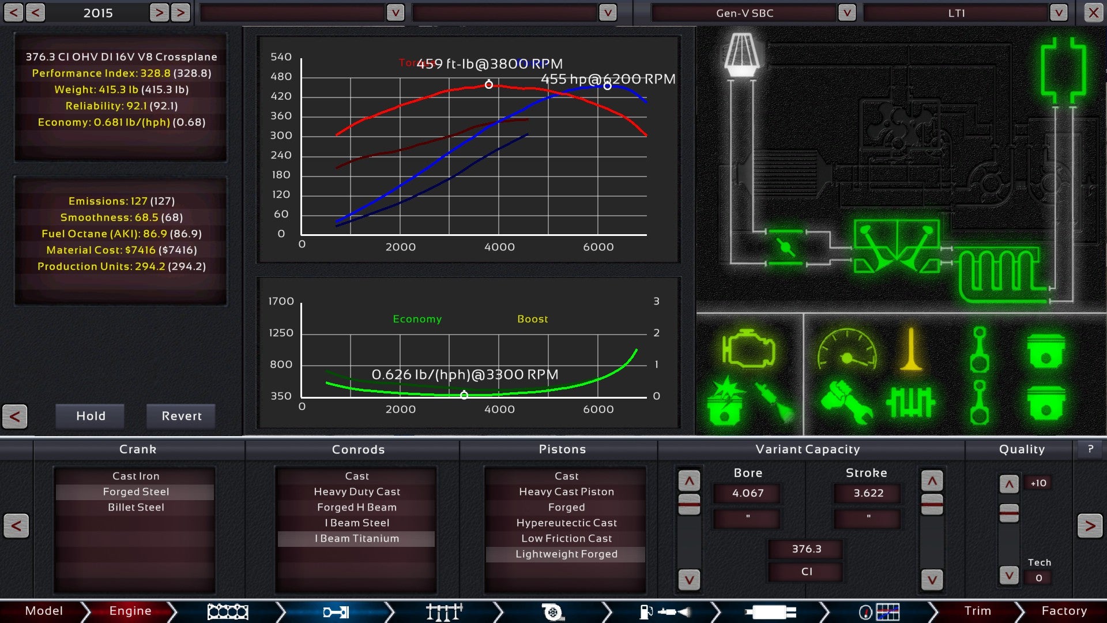Screen dimensions: 1107x623
Task: Select the fuel injector spray icon
Action: (775, 402)
